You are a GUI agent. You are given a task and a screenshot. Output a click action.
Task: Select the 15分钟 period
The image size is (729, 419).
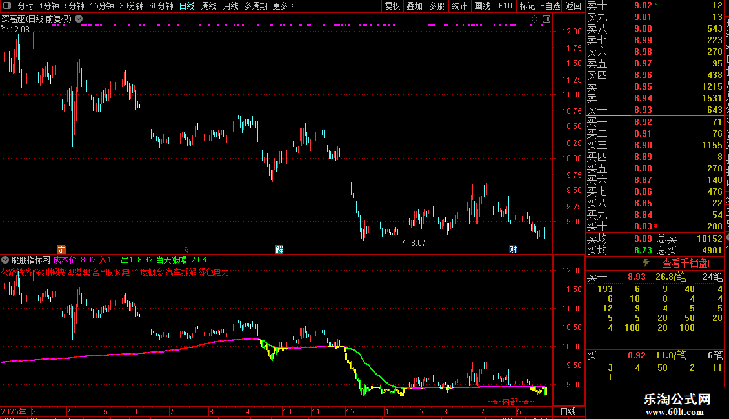pos(102,6)
